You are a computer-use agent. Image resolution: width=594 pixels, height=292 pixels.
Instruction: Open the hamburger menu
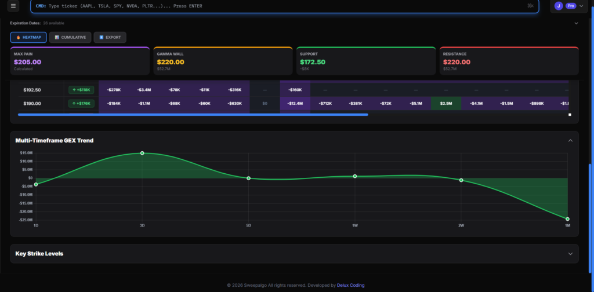(x=13, y=6)
